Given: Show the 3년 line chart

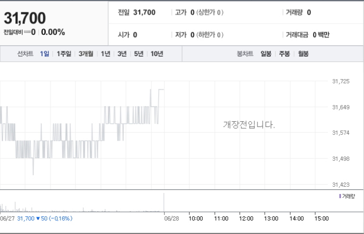Looking at the screenshot, I should (x=122, y=54).
